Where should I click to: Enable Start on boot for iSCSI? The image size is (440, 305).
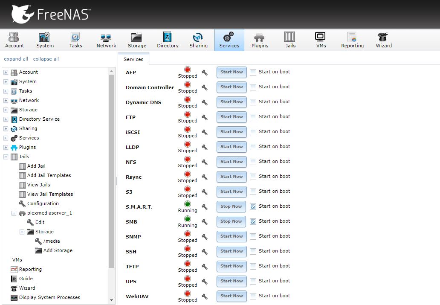253,132
